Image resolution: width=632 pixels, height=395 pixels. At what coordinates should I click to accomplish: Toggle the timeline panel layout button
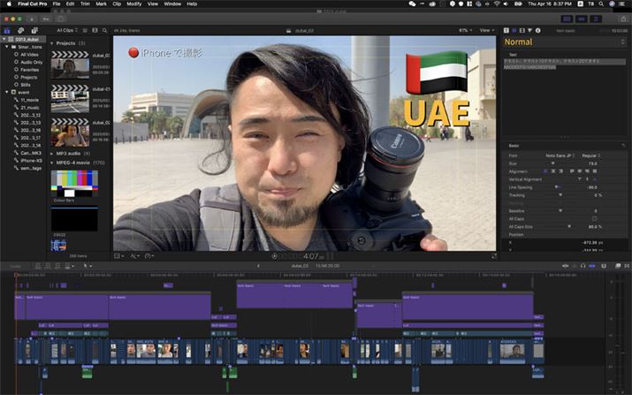click(x=582, y=19)
